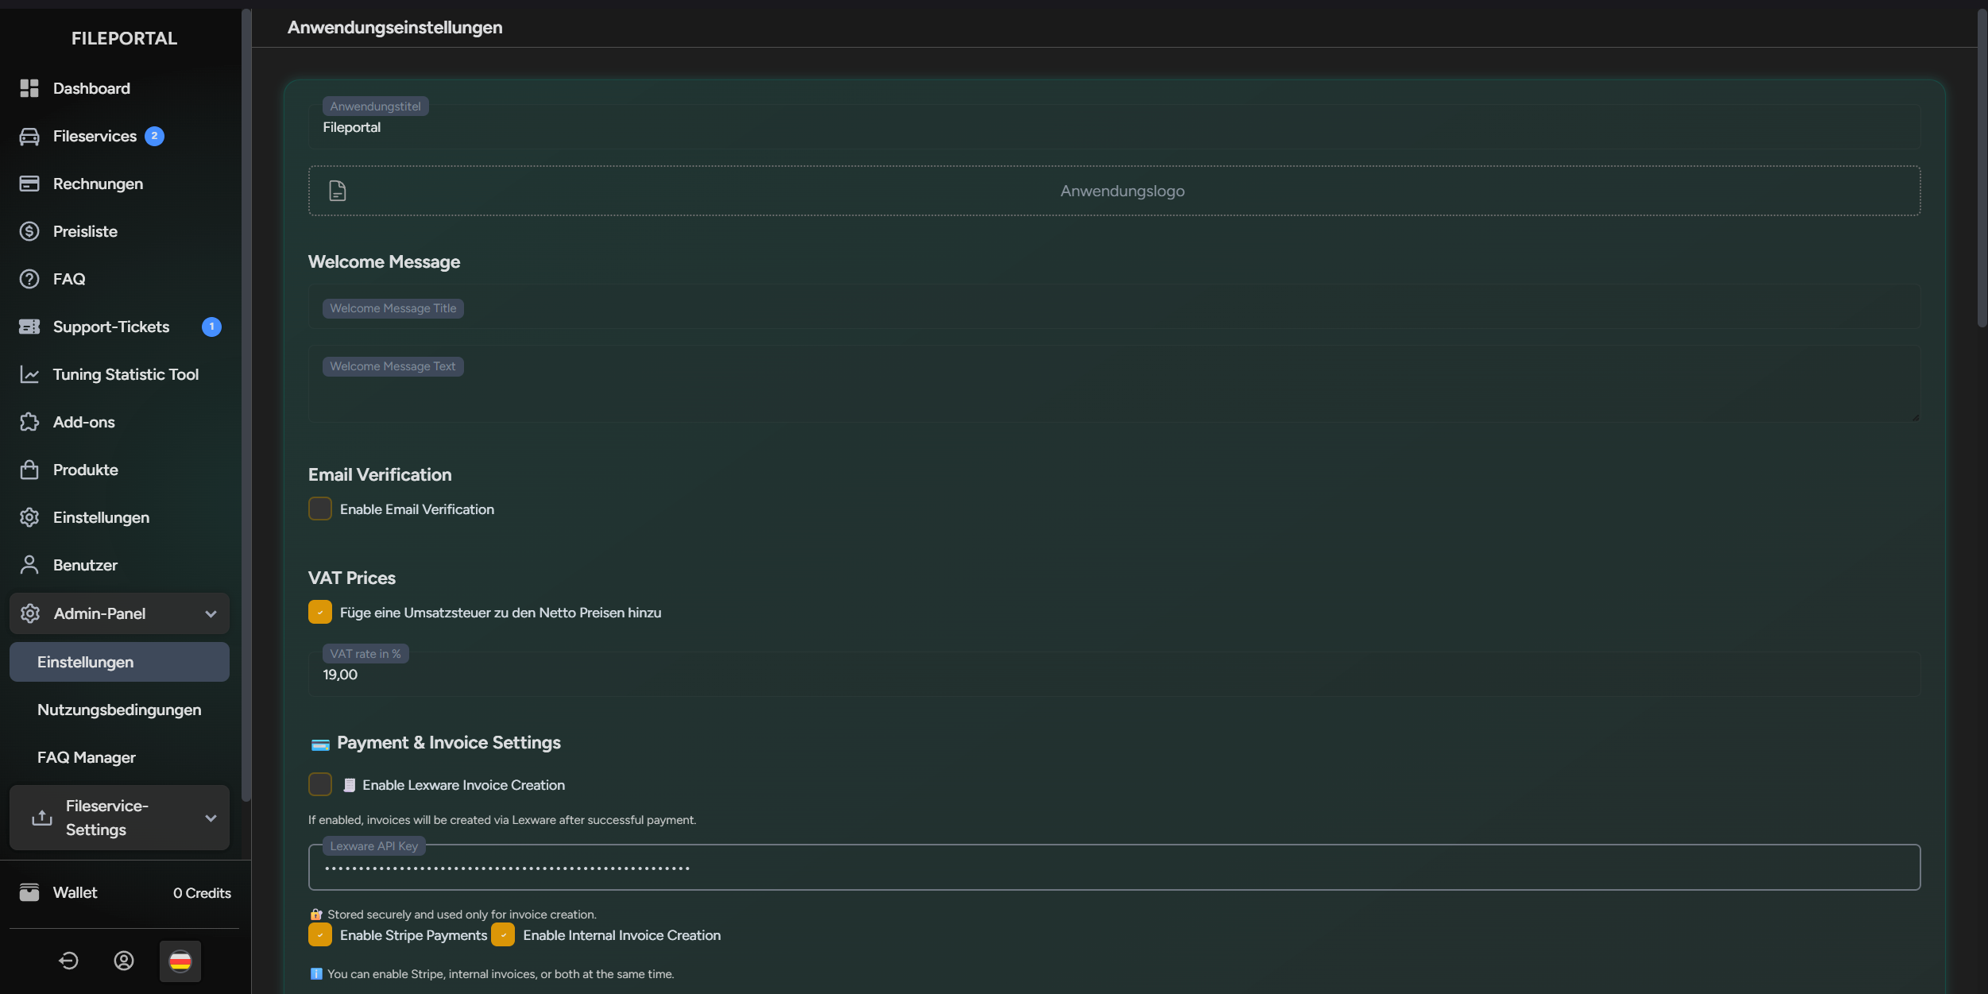
Task: Open Produkte via the shopping bag icon
Action: [x=29, y=469]
